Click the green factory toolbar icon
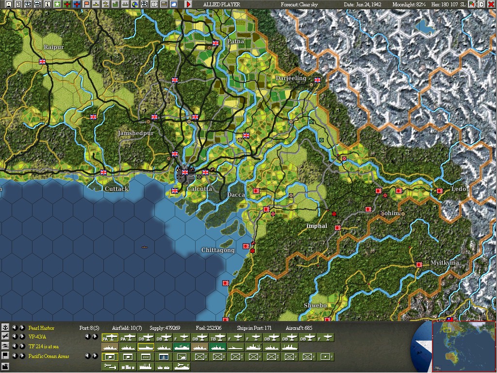Image resolution: width=497 pixels, height=373 pixels. tap(115, 4)
